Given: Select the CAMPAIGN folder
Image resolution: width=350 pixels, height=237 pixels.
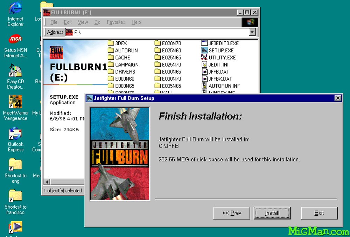Looking at the screenshot, I should click(123, 64).
